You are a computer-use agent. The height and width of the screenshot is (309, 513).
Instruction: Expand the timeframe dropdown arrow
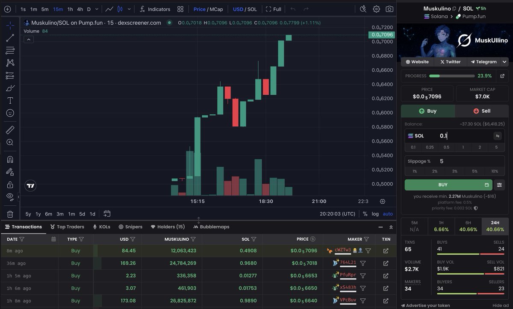pyautogui.click(x=97, y=9)
